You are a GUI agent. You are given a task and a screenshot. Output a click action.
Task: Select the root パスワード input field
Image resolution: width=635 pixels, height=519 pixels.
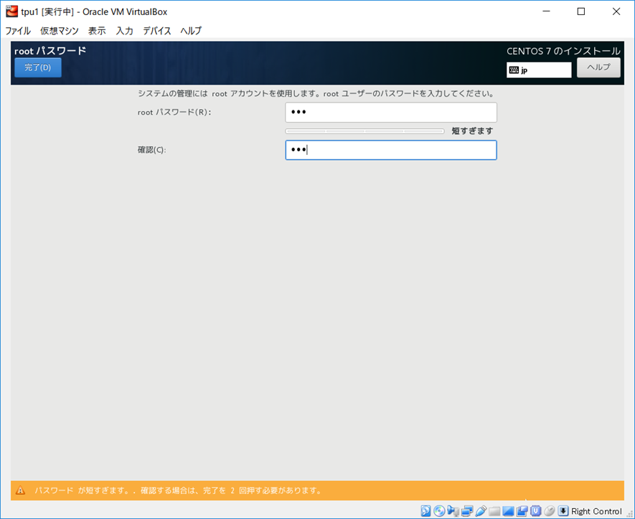[390, 112]
